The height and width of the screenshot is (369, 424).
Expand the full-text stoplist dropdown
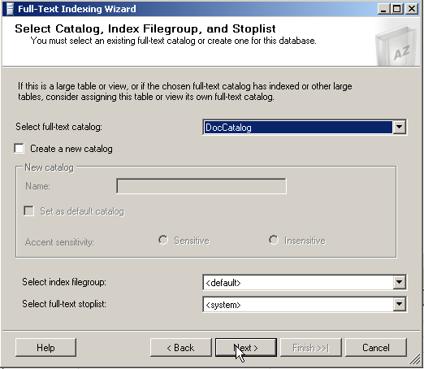click(x=399, y=304)
